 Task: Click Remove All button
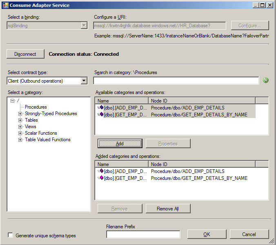(x=168, y=209)
